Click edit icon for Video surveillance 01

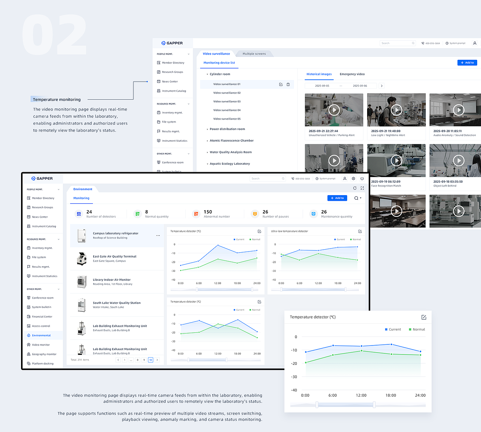281,85
